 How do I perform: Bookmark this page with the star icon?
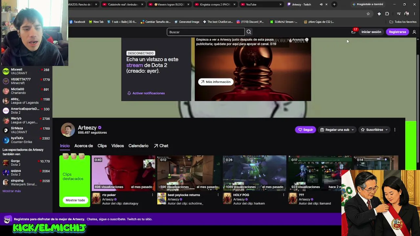[x=368, y=14]
